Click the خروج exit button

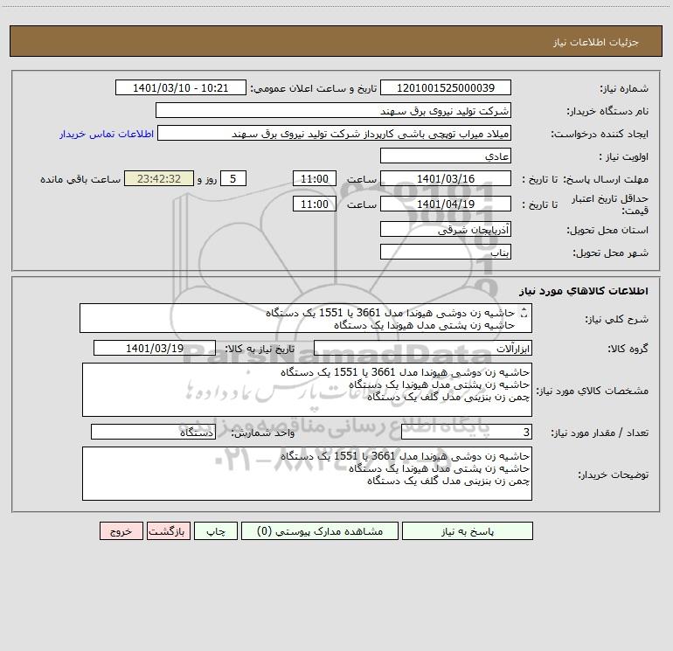pyautogui.click(x=121, y=531)
